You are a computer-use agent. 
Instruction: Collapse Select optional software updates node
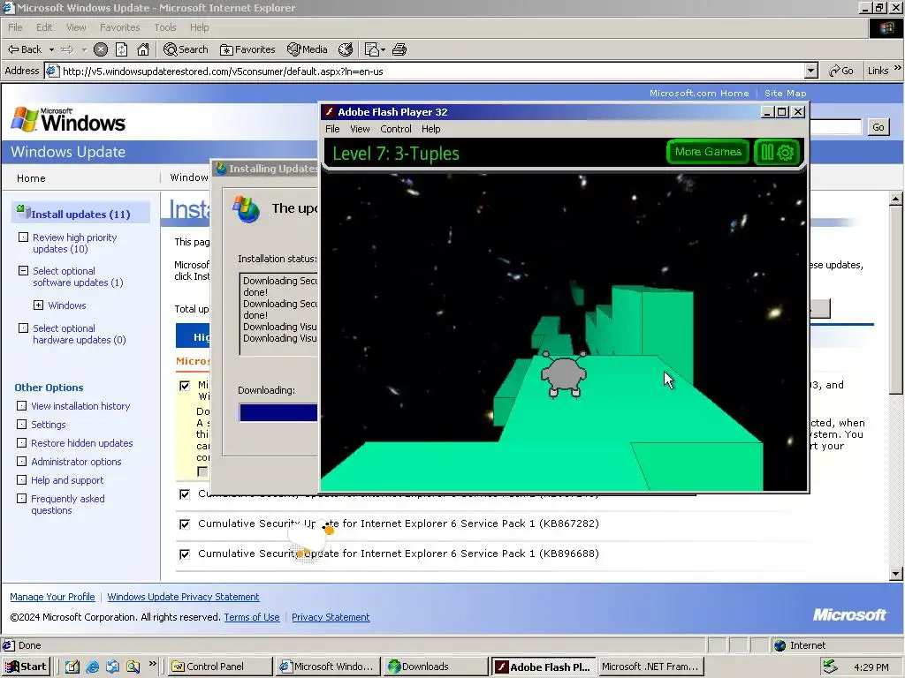click(23, 270)
